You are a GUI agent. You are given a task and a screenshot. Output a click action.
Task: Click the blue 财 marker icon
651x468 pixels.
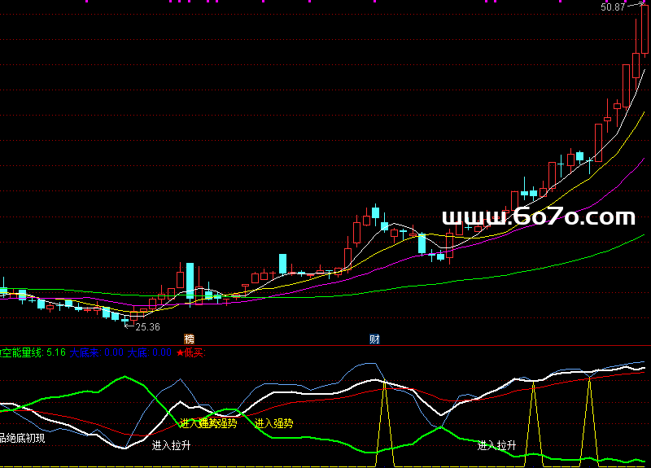(x=375, y=339)
